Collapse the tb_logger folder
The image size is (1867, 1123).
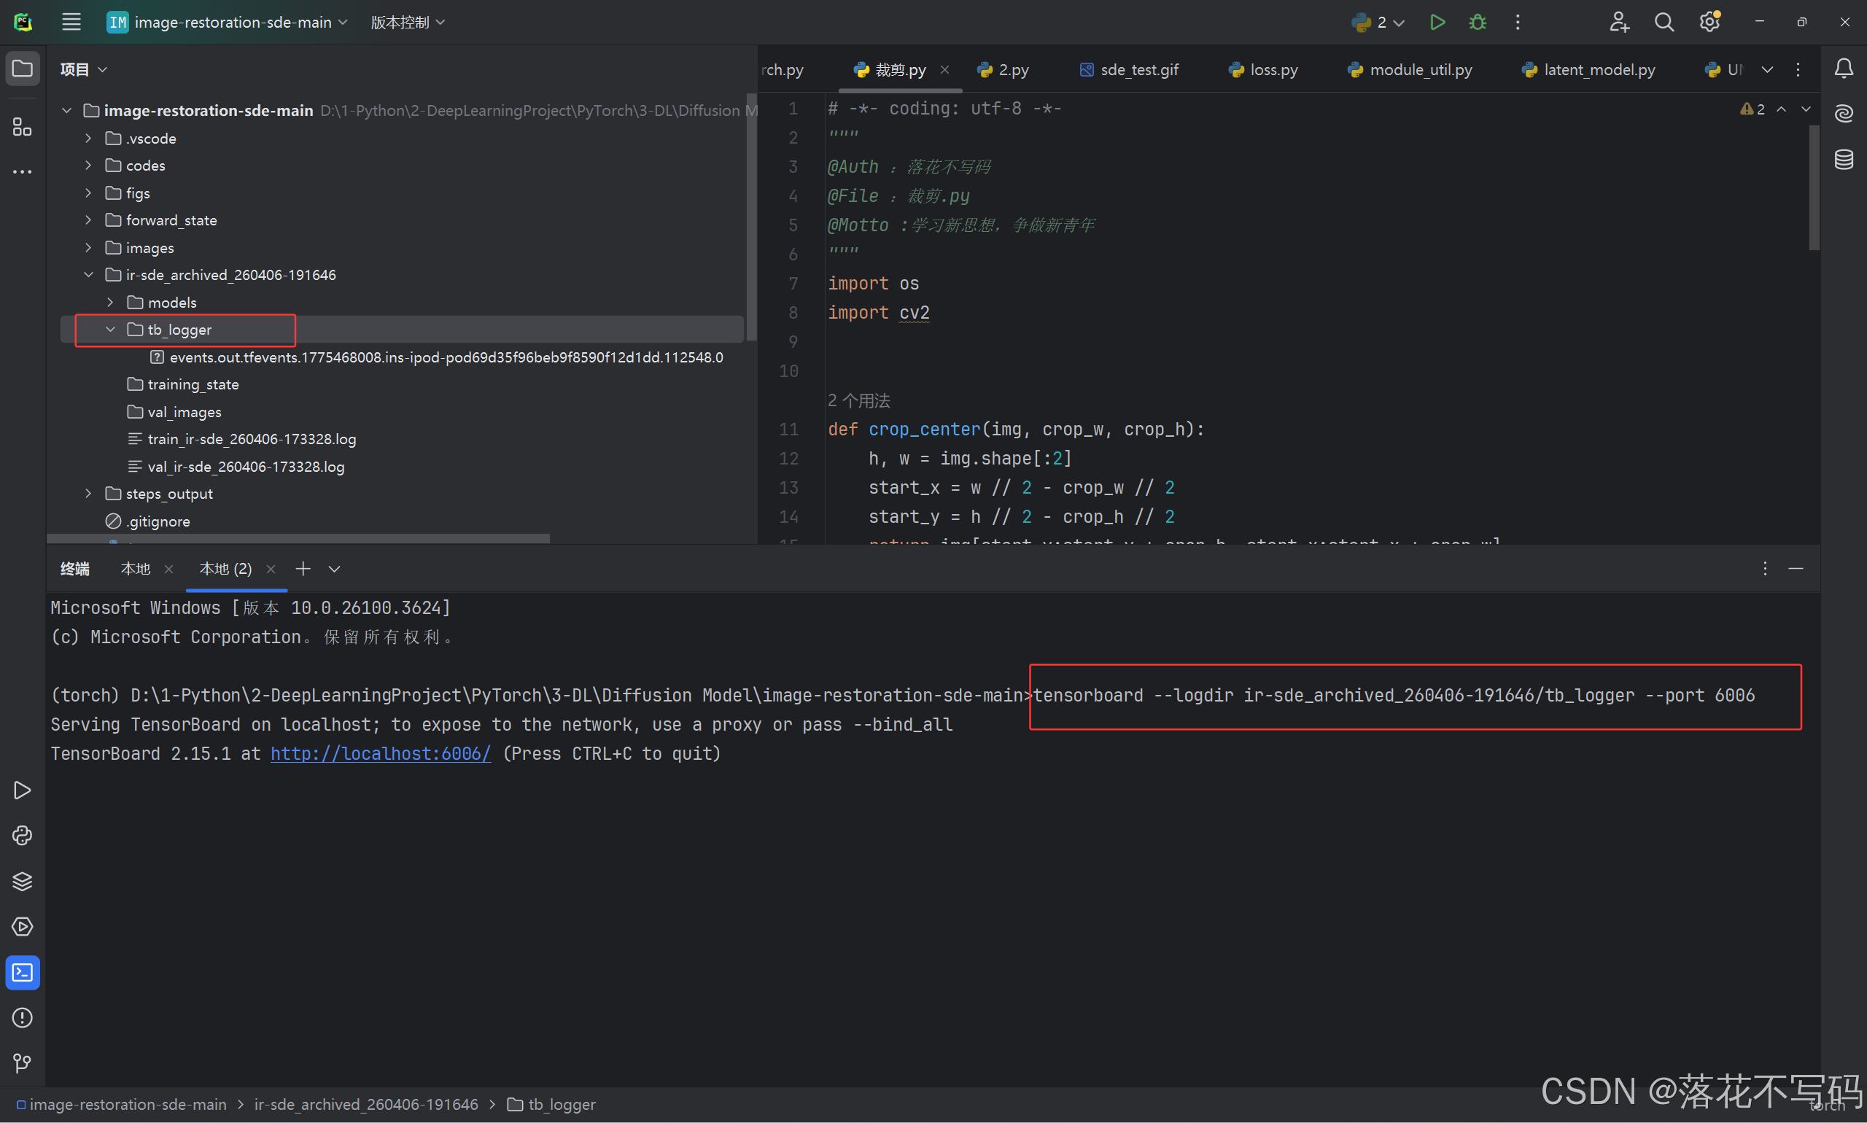111,329
